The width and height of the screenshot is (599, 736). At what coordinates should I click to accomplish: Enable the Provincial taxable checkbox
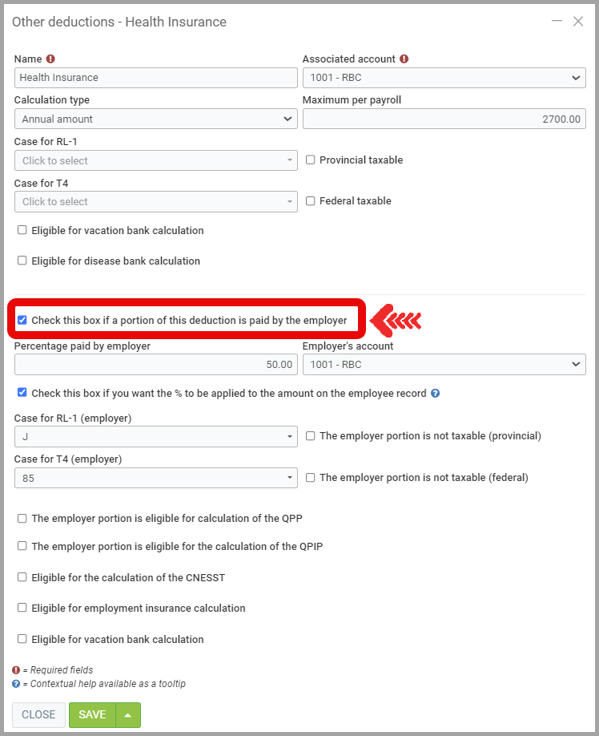pos(311,160)
